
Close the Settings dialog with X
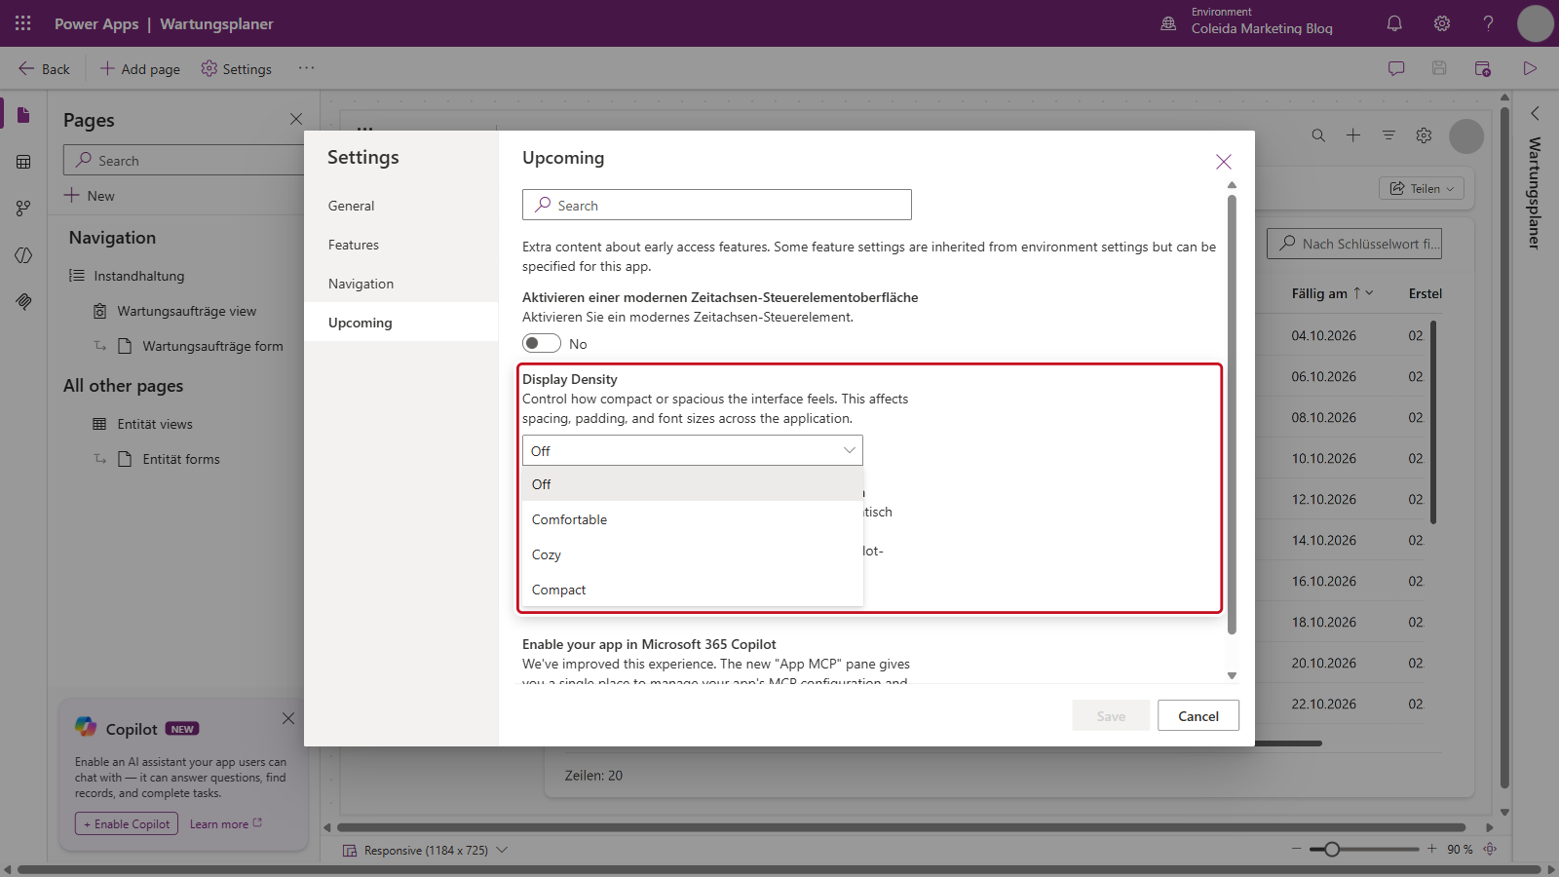pyautogui.click(x=1224, y=162)
